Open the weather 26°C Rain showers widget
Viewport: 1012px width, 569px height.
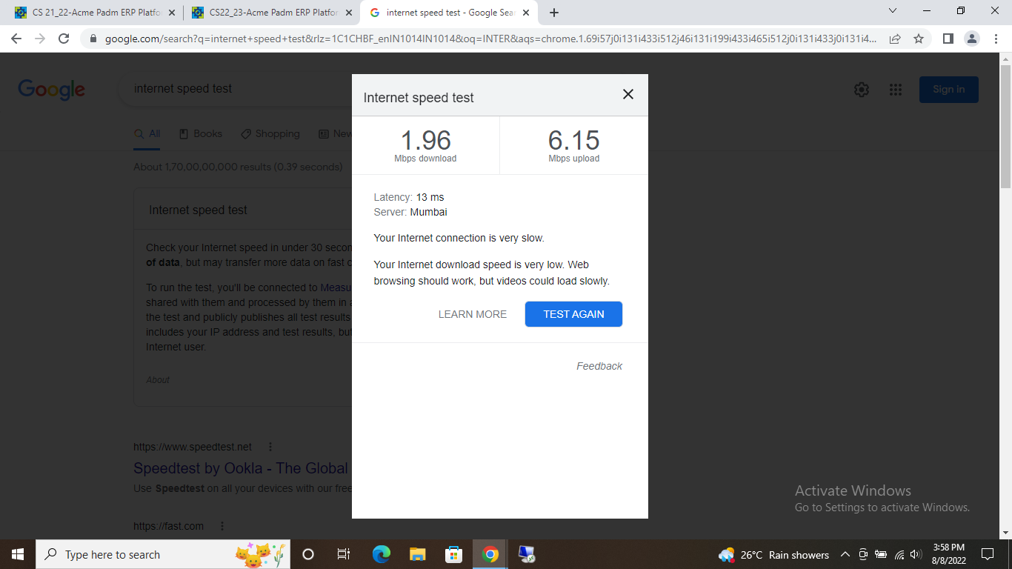click(x=774, y=554)
